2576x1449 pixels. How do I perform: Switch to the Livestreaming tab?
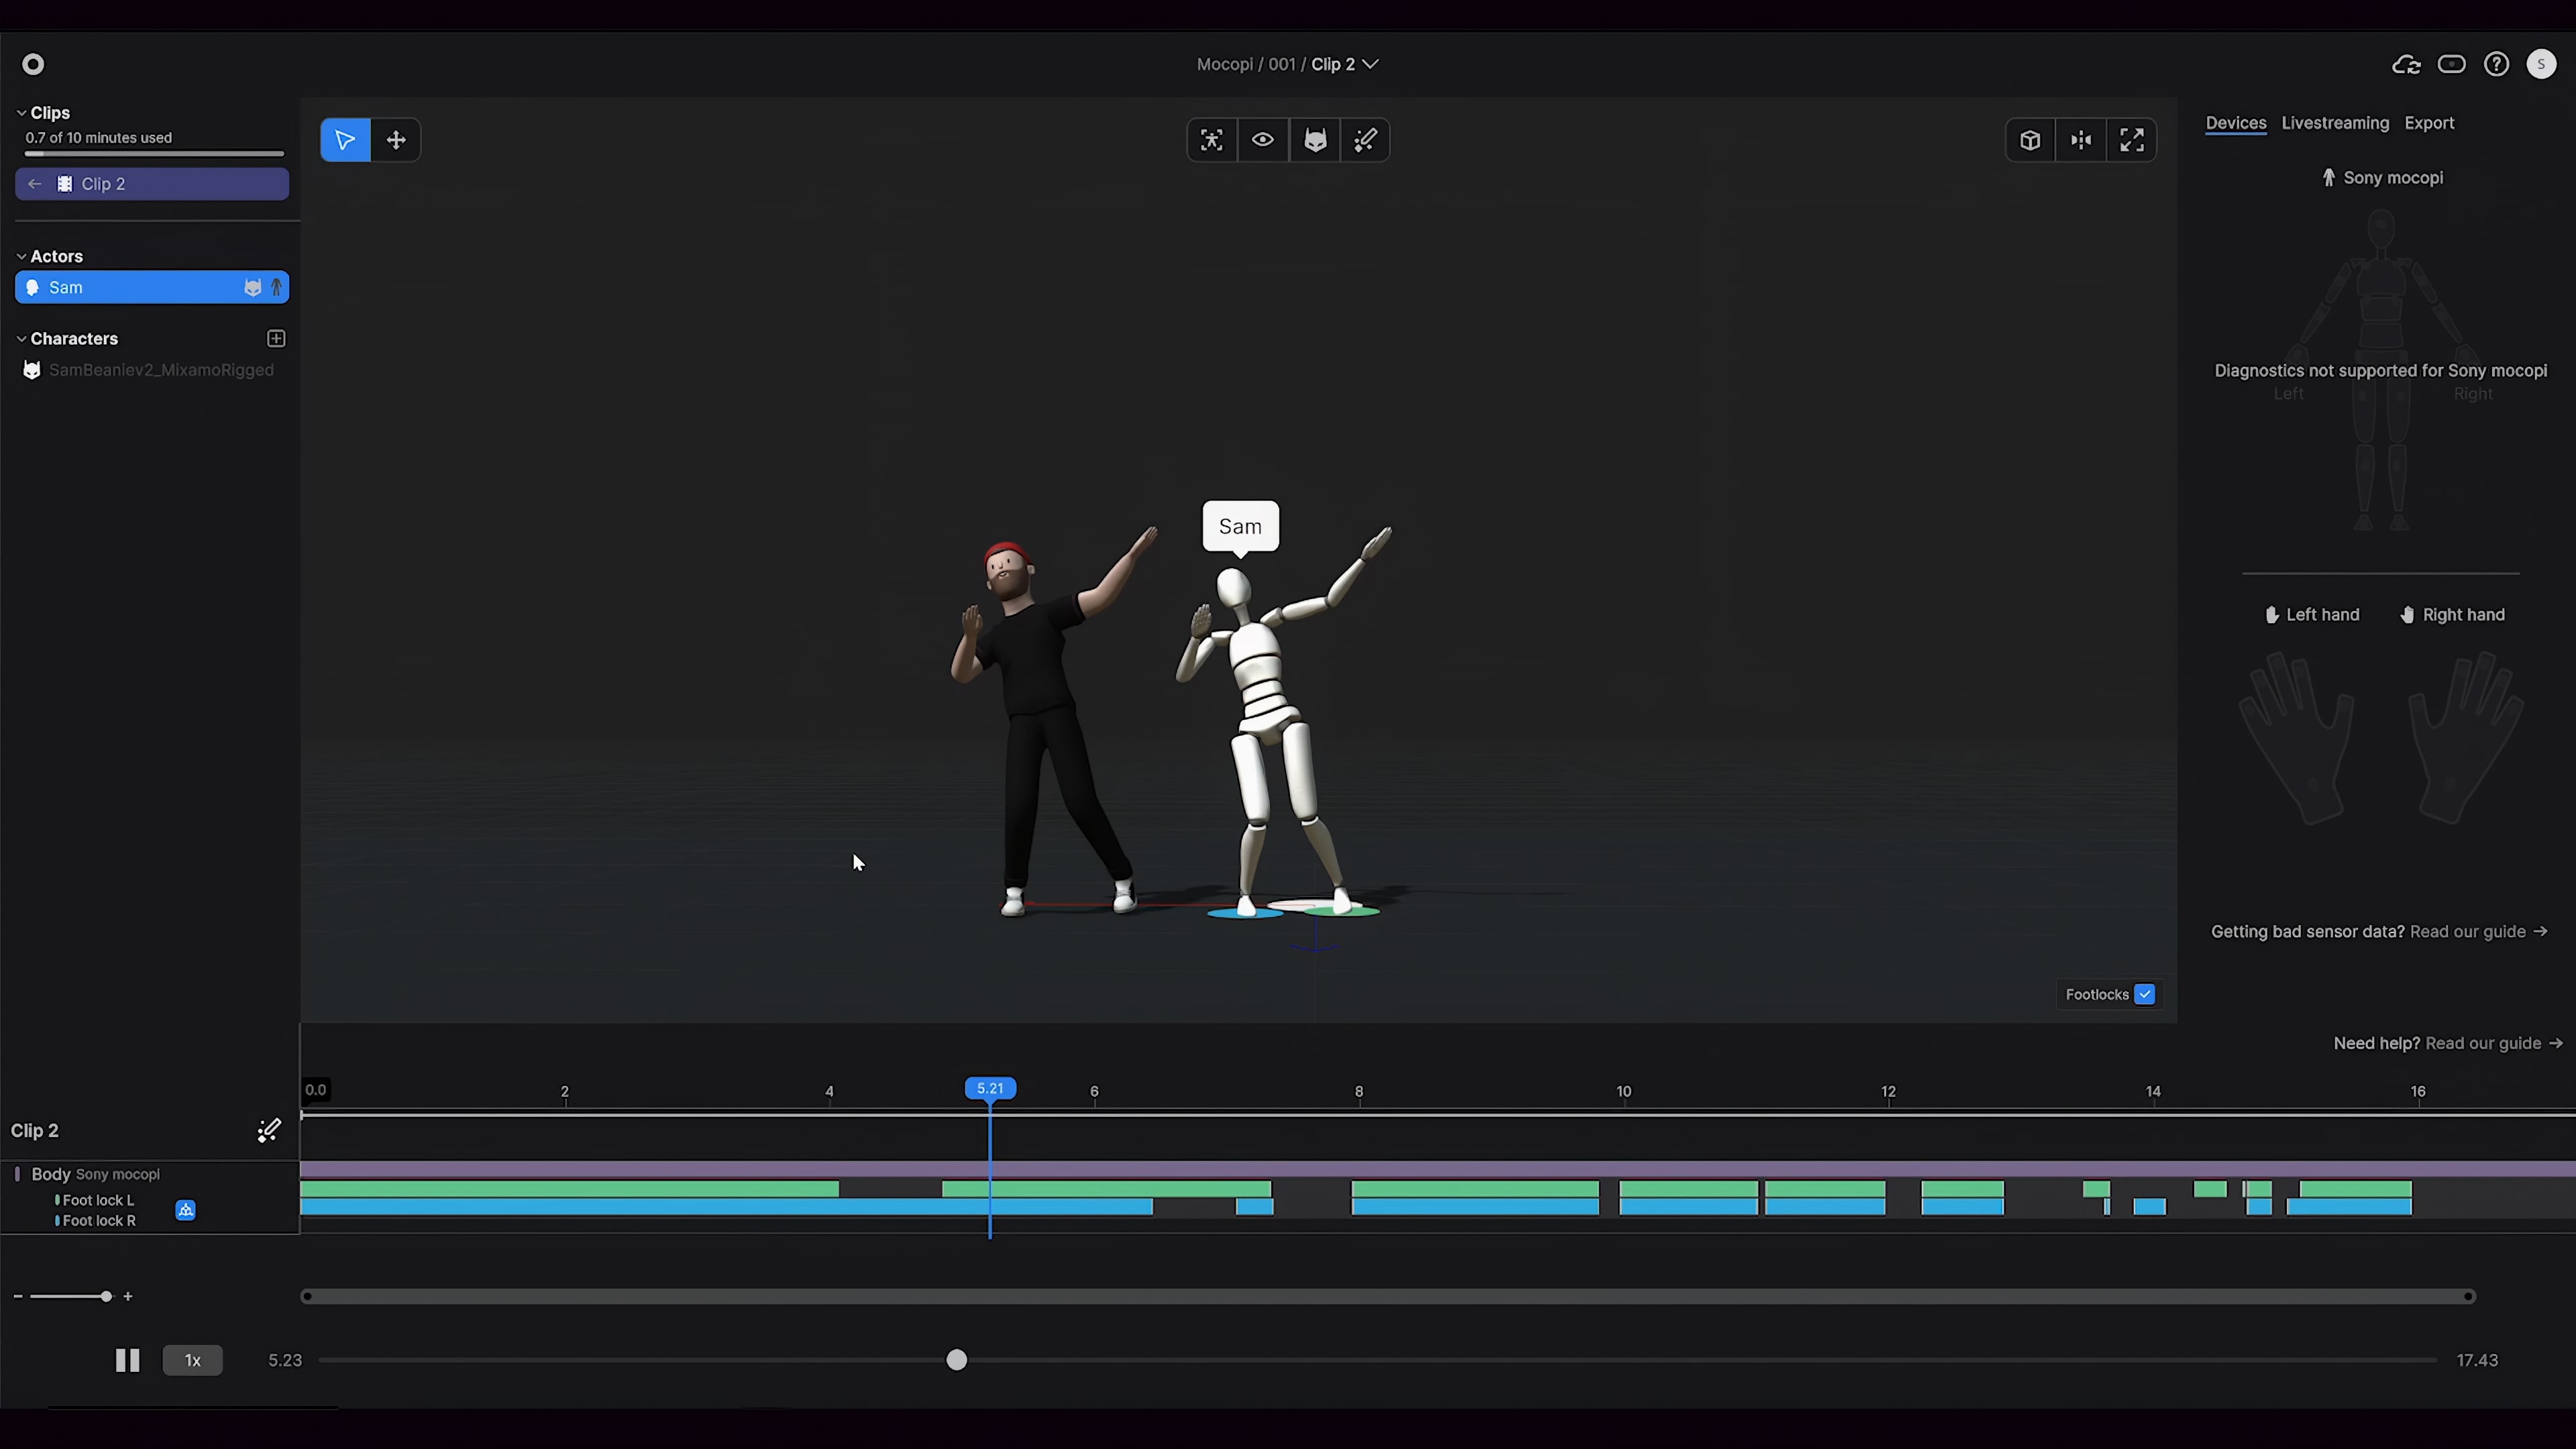2335,123
